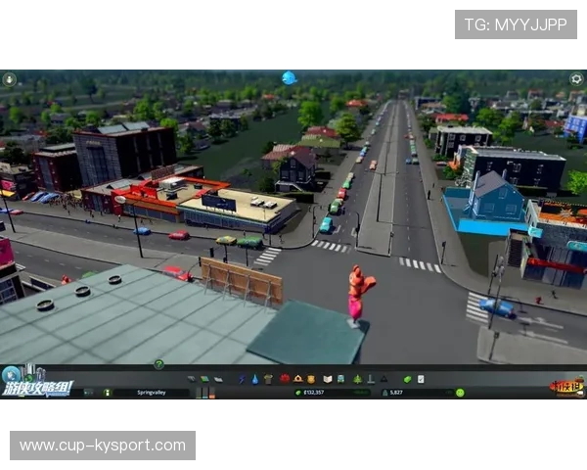This screenshot has height=470, width=587.
Task: Click the Springvalley city name field
Action: (x=152, y=393)
